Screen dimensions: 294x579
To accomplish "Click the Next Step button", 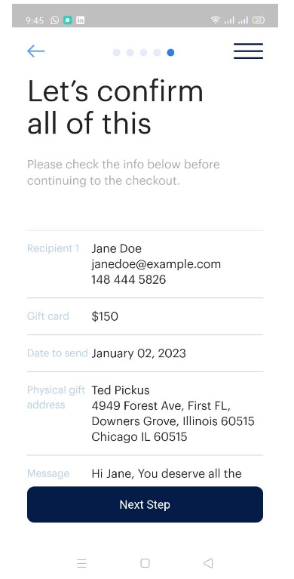I will click(x=145, y=504).
